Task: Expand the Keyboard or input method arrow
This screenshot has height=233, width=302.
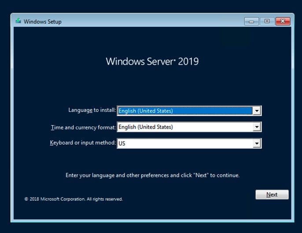Action: (257, 143)
